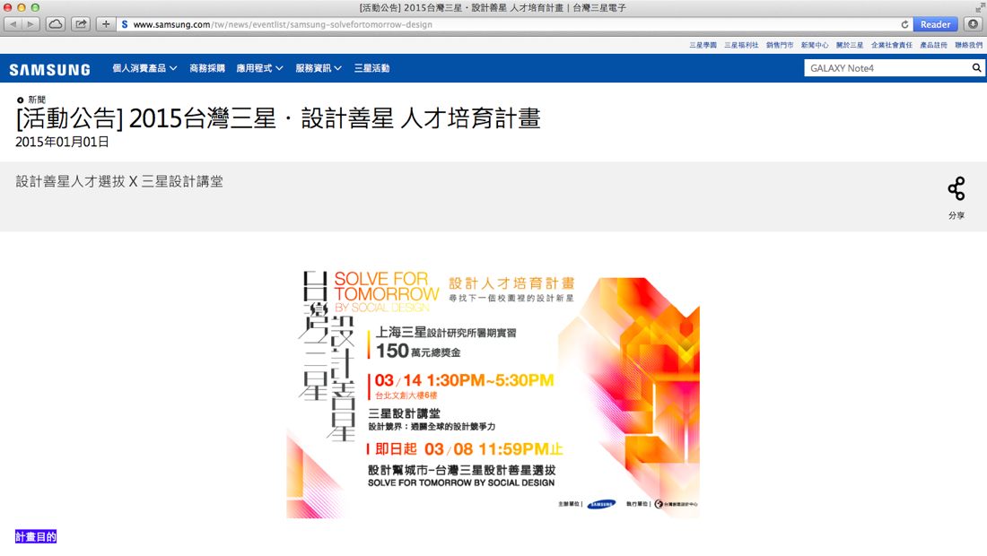The width and height of the screenshot is (987, 556).
Task: Reload the page using the refresh icon
Action: coord(904,24)
